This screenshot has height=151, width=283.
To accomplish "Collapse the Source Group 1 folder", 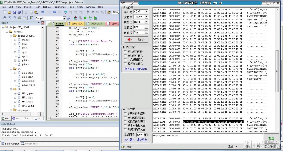I will [11, 36].
